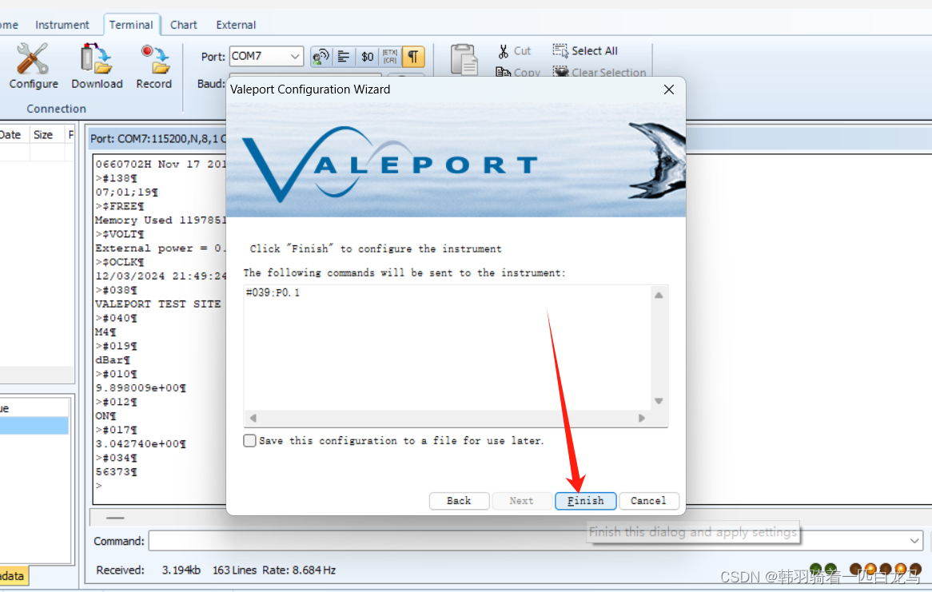932x592 pixels.
Task: Click the 12/03/2024 21:49 timestamp line
Action: point(161,276)
